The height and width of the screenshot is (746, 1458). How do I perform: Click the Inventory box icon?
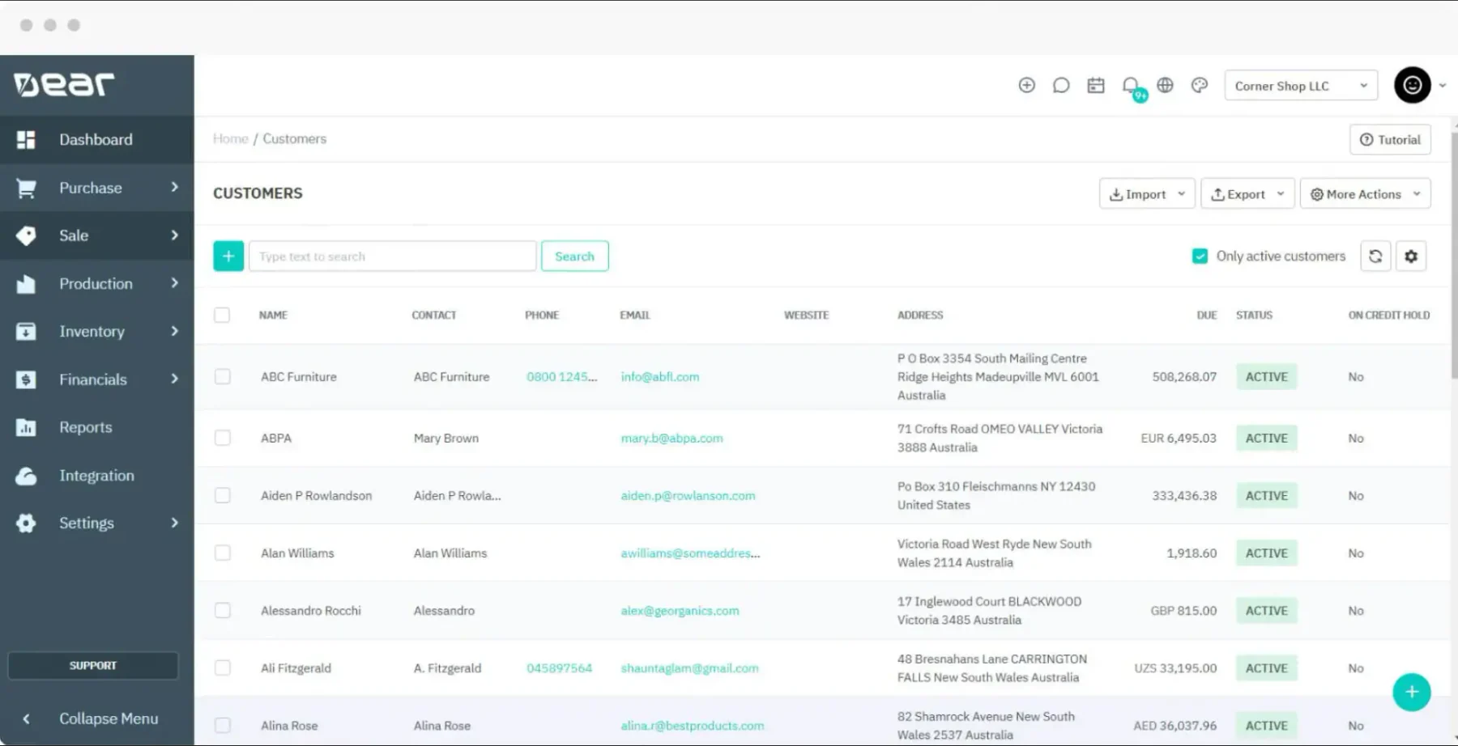[x=26, y=332]
